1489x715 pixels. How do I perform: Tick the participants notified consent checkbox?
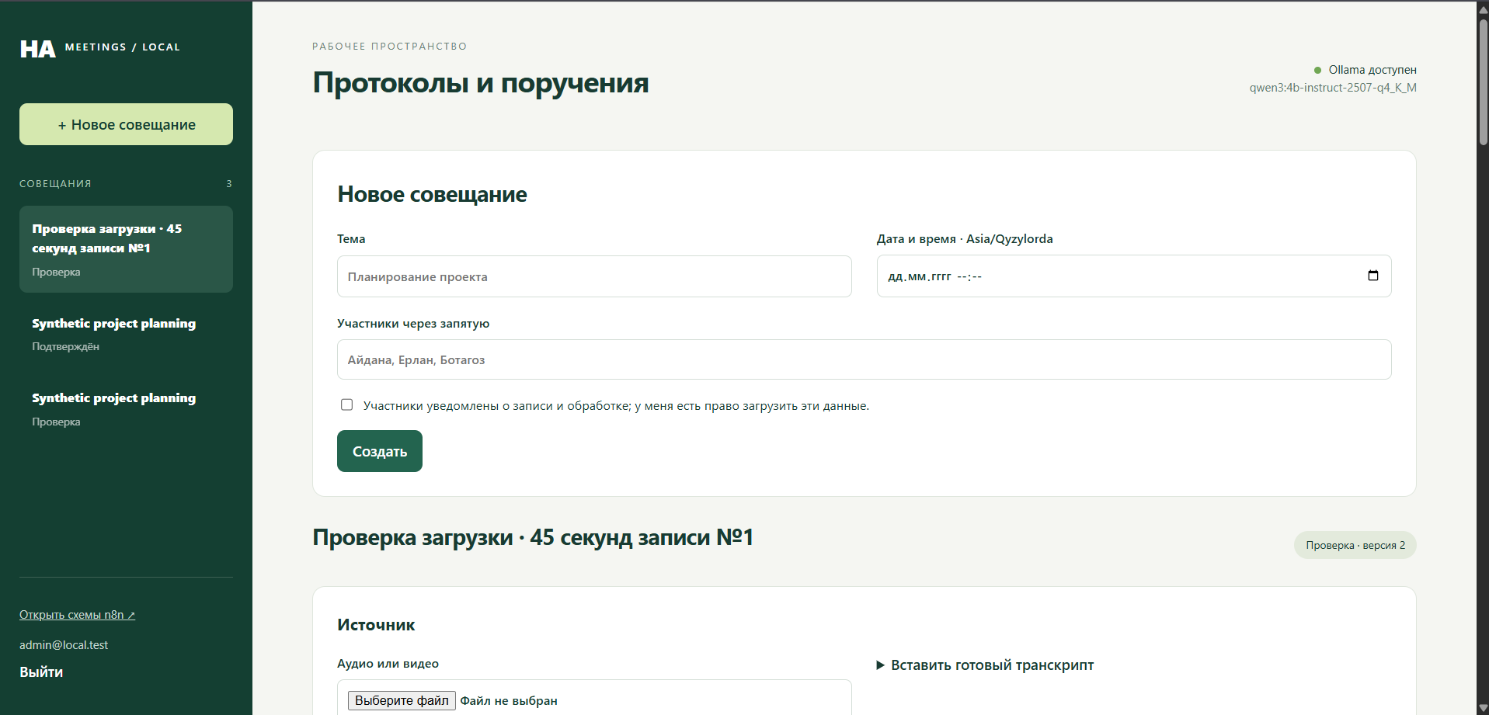[346, 404]
